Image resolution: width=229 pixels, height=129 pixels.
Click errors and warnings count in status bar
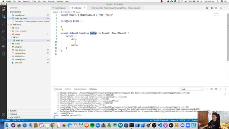pyautogui.click(x=16, y=120)
